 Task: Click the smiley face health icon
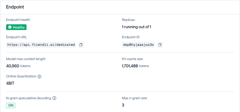[10, 27]
